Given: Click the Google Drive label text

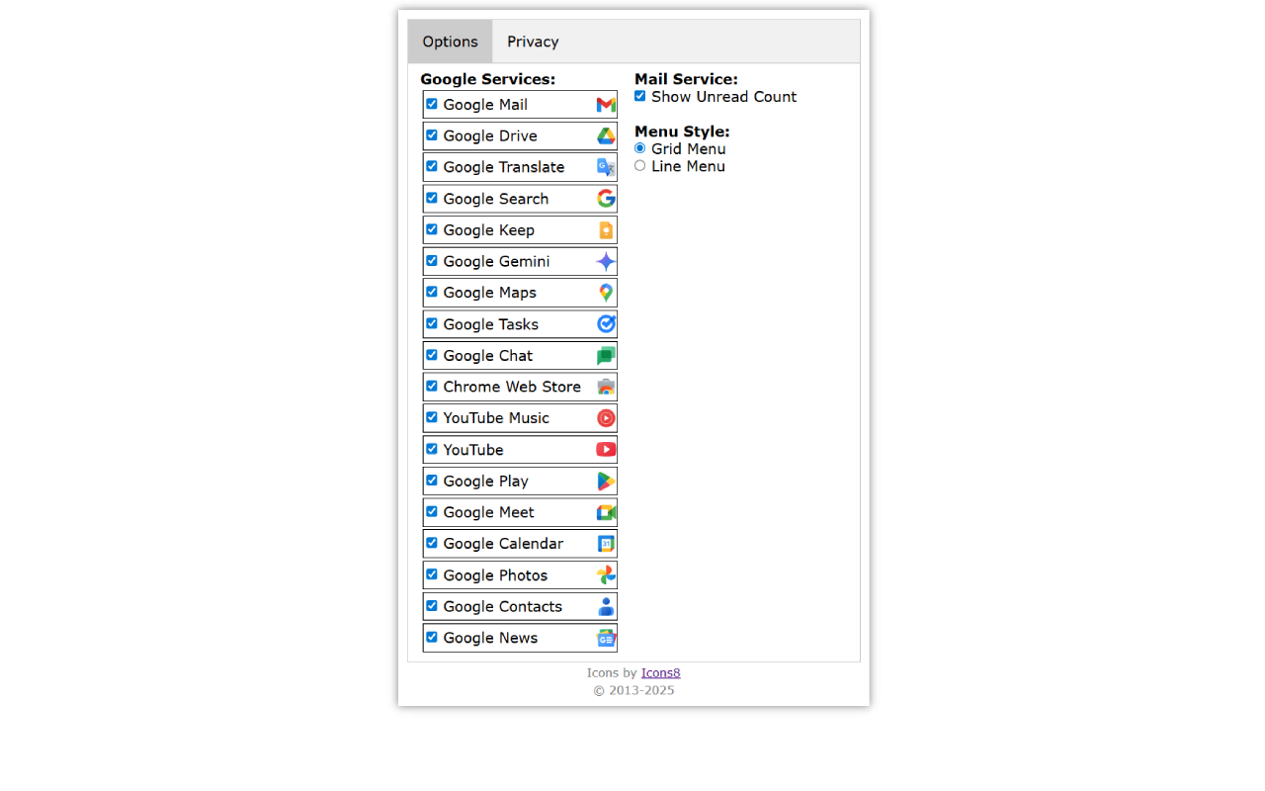Looking at the screenshot, I should 490,136.
